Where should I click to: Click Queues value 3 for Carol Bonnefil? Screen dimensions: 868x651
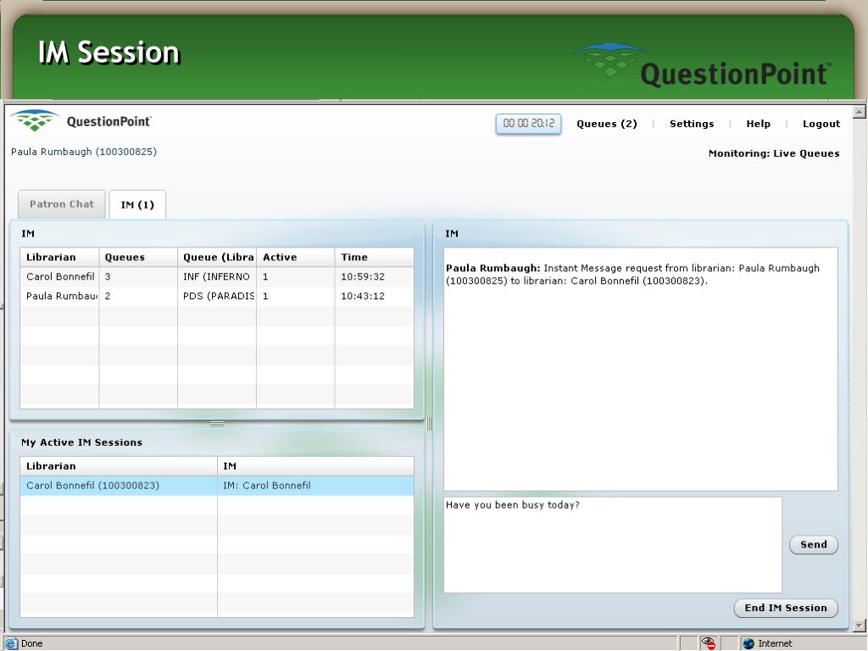pyautogui.click(x=108, y=276)
